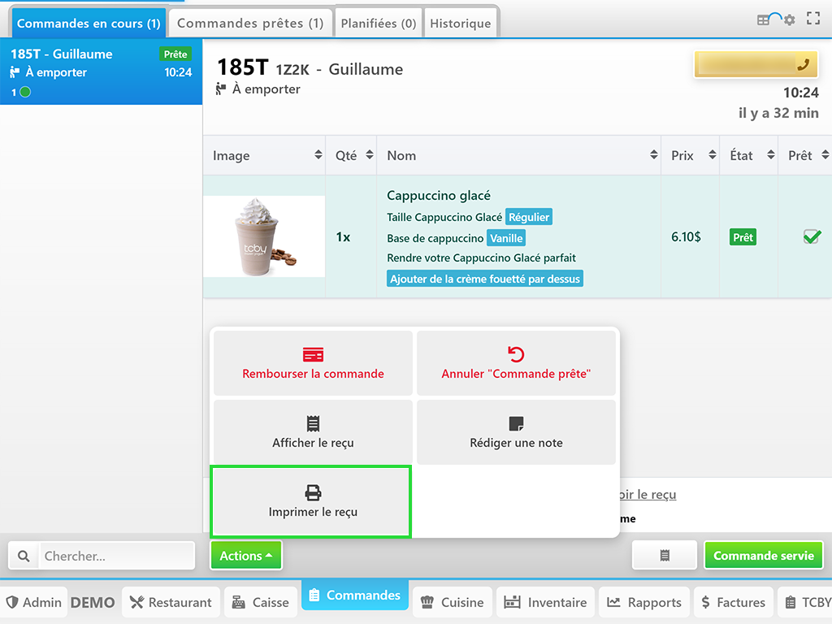Select Annuler "Commande prête" option
832x624 pixels.
(516, 363)
